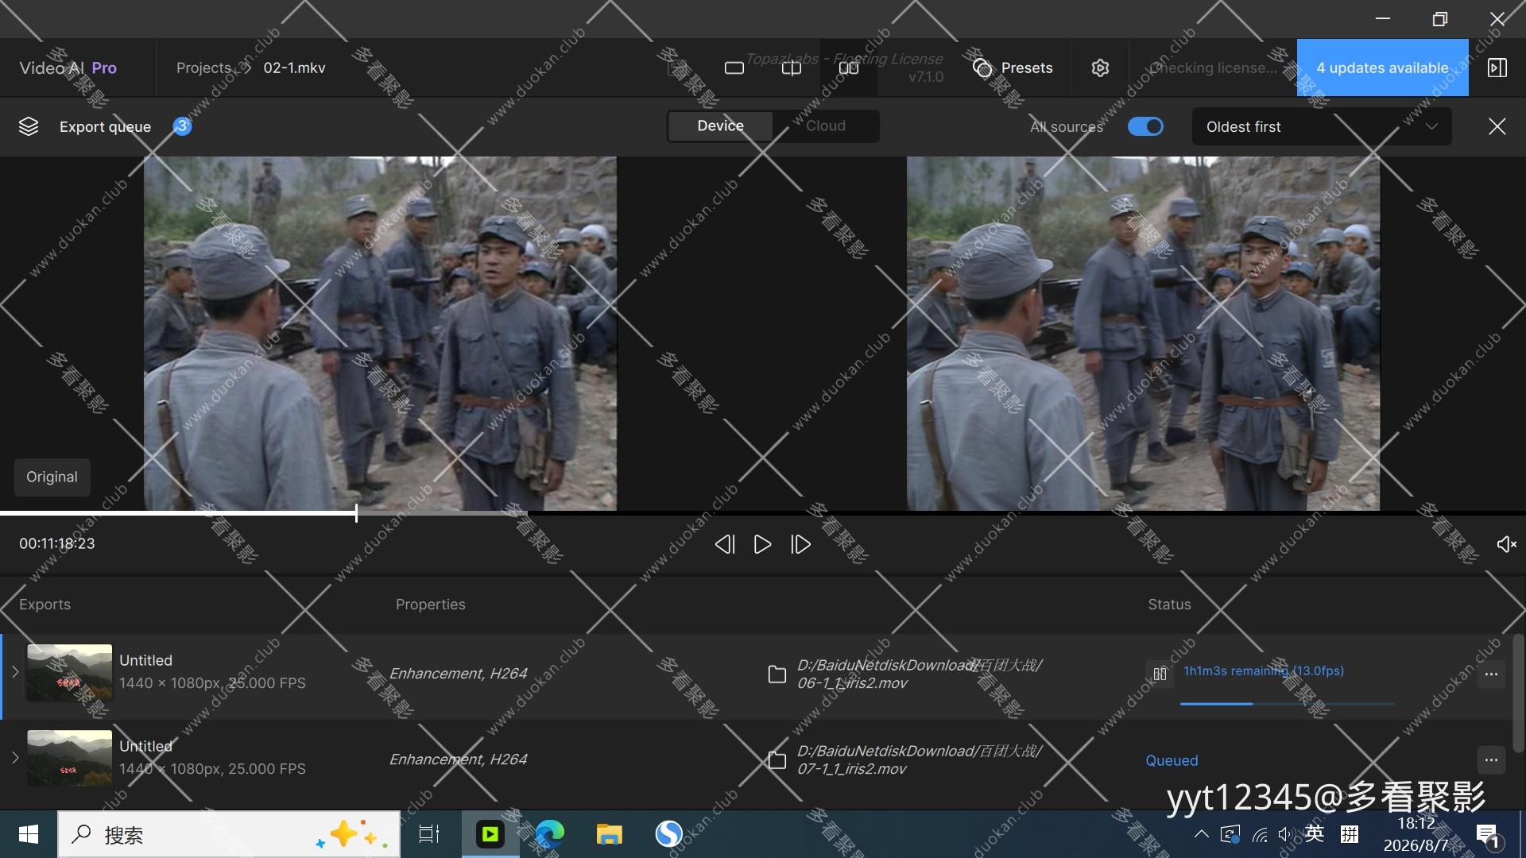The image size is (1526, 858).
Task: Open the Oldest first sort dropdown
Action: [1322, 127]
